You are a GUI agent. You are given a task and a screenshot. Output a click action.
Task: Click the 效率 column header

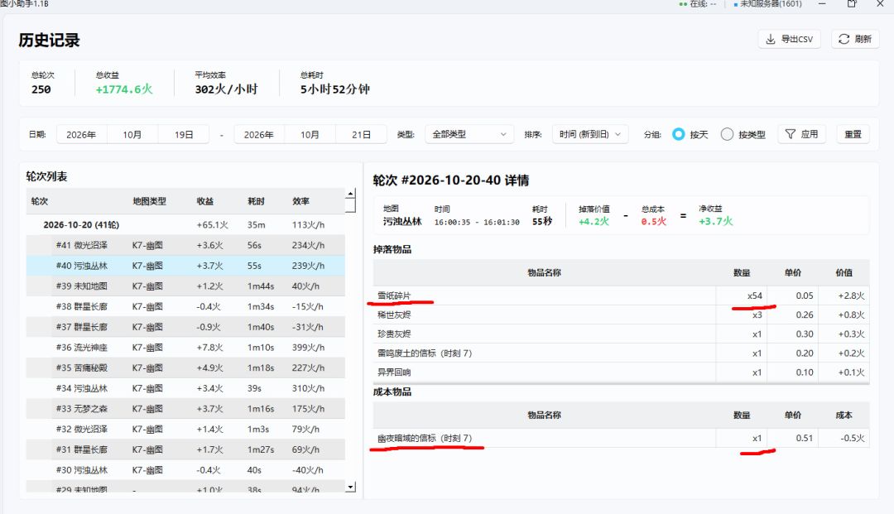tap(300, 201)
